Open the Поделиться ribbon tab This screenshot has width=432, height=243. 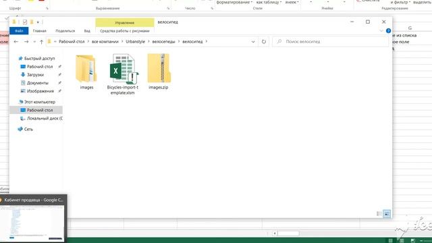[65, 31]
